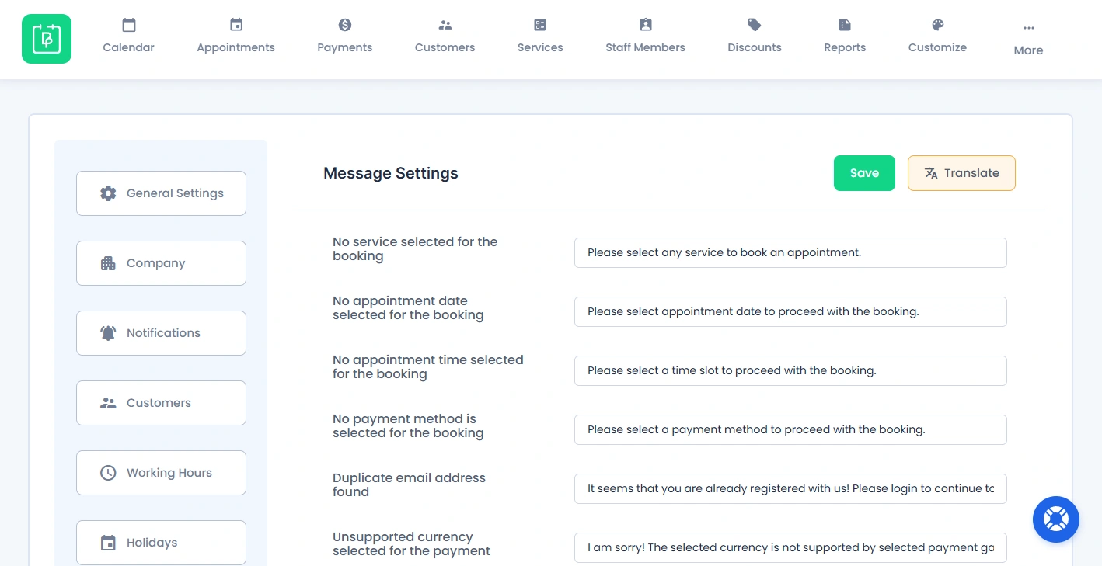This screenshot has width=1102, height=566.
Task: Open top Customers menu label
Action: (445, 47)
